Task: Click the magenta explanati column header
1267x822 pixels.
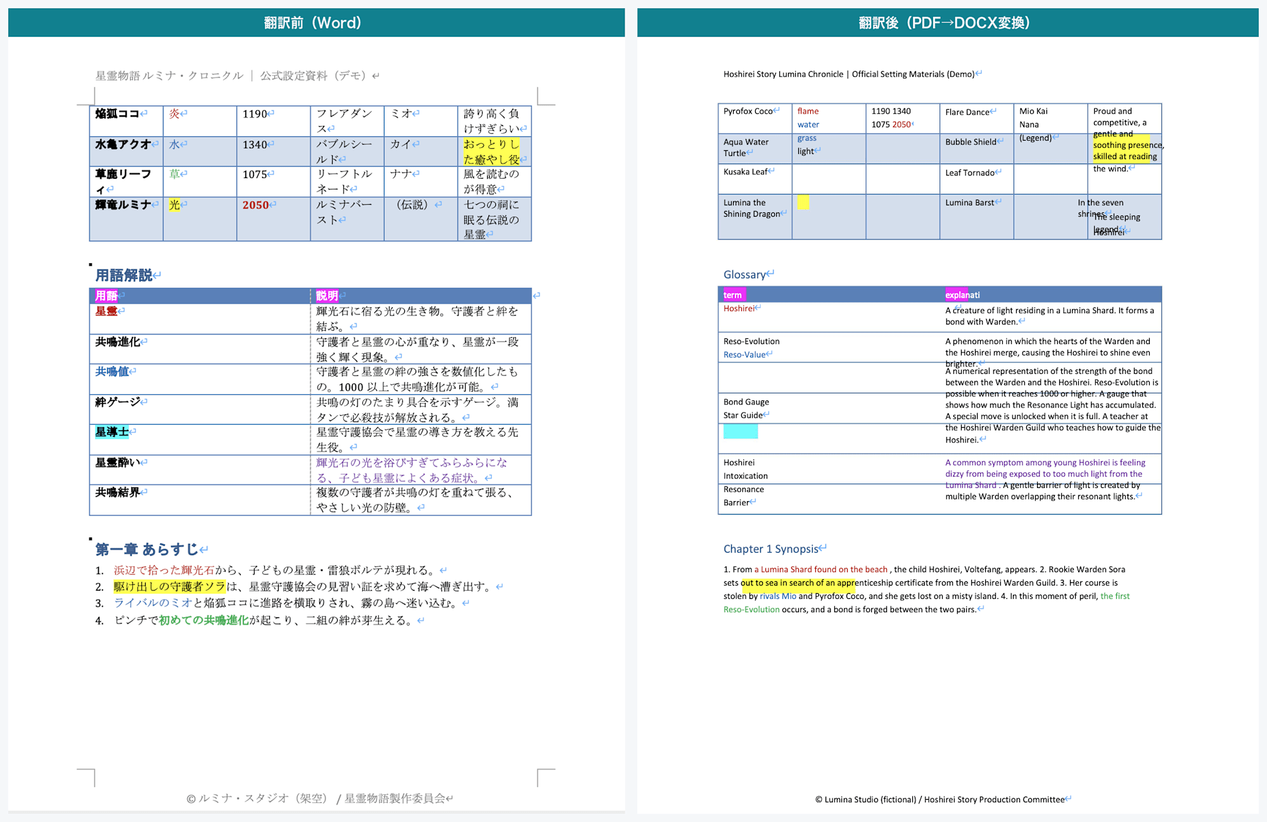Action: [962, 295]
